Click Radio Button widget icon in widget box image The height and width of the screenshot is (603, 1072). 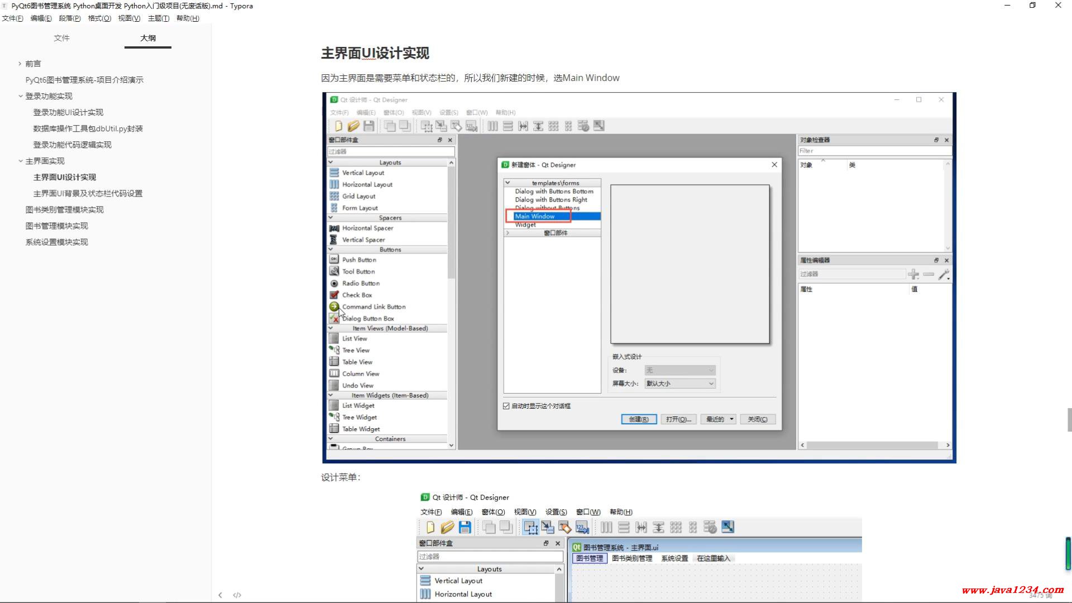click(334, 283)
